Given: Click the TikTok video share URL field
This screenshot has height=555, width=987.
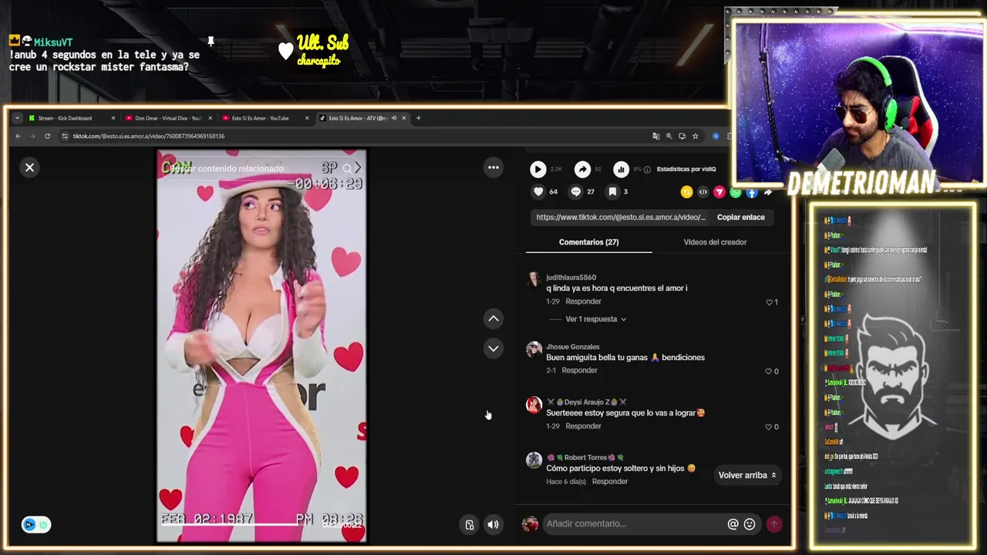Looking at the screenshot, I should (x=621, y=217).
